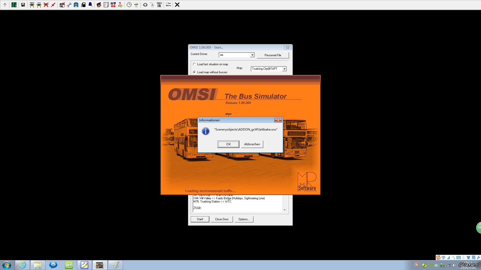The height and width of the screenshot is (270, 481).
Task: Click the NEW bus toolbar icon
Action: click(x=32, y=5)
